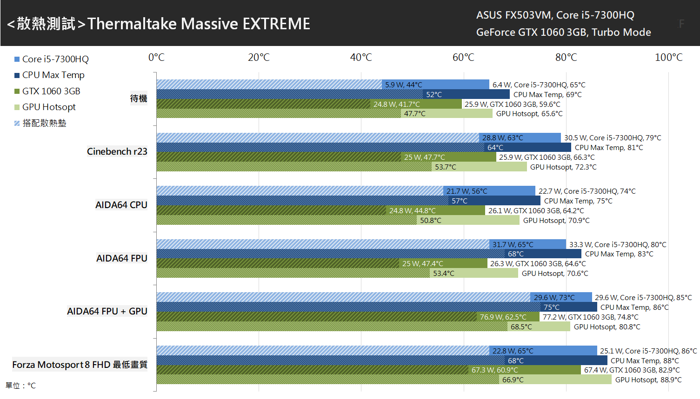700x399 pixels.
Task: Click the subtitle 'ASUS FX503VM, Core i5-7300HQ'
Action: tap(555, 15)
